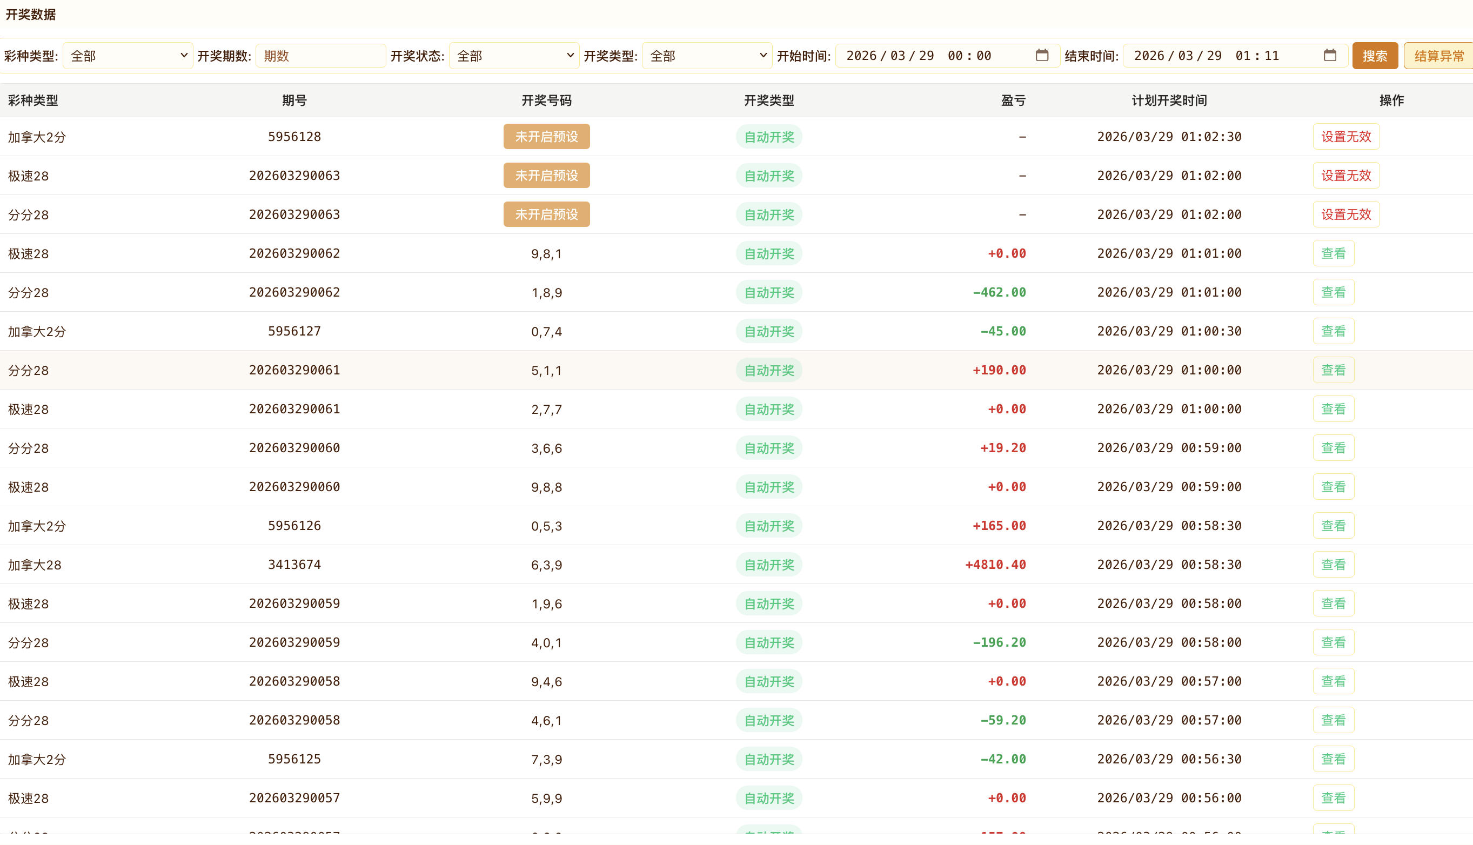This screenshot has height=845, width=1473.
Task: Click the 盈亏 column header
Action: (1013, 100)
